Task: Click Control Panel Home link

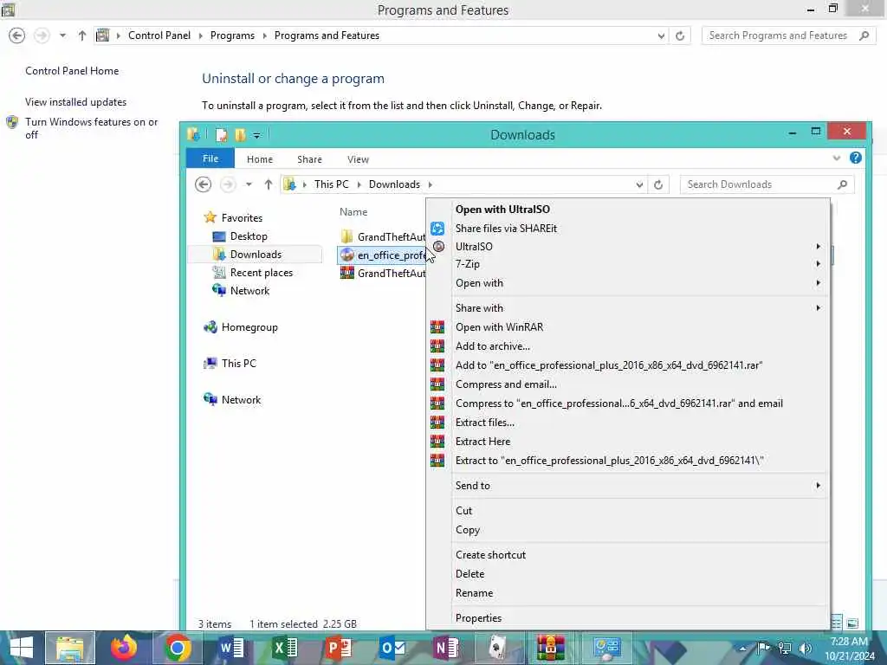Action: [72, 71]
